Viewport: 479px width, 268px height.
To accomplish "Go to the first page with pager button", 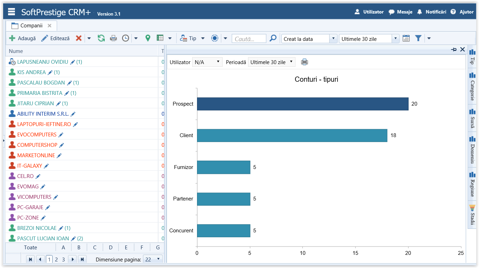I will pyautogui.click(x=31, y=259).
